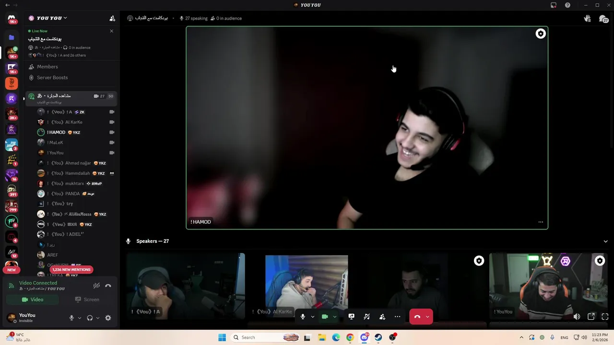
Task: Click the invite people icon beside YOU YOU
Action: pyautogui.click(x=112, y=18)
